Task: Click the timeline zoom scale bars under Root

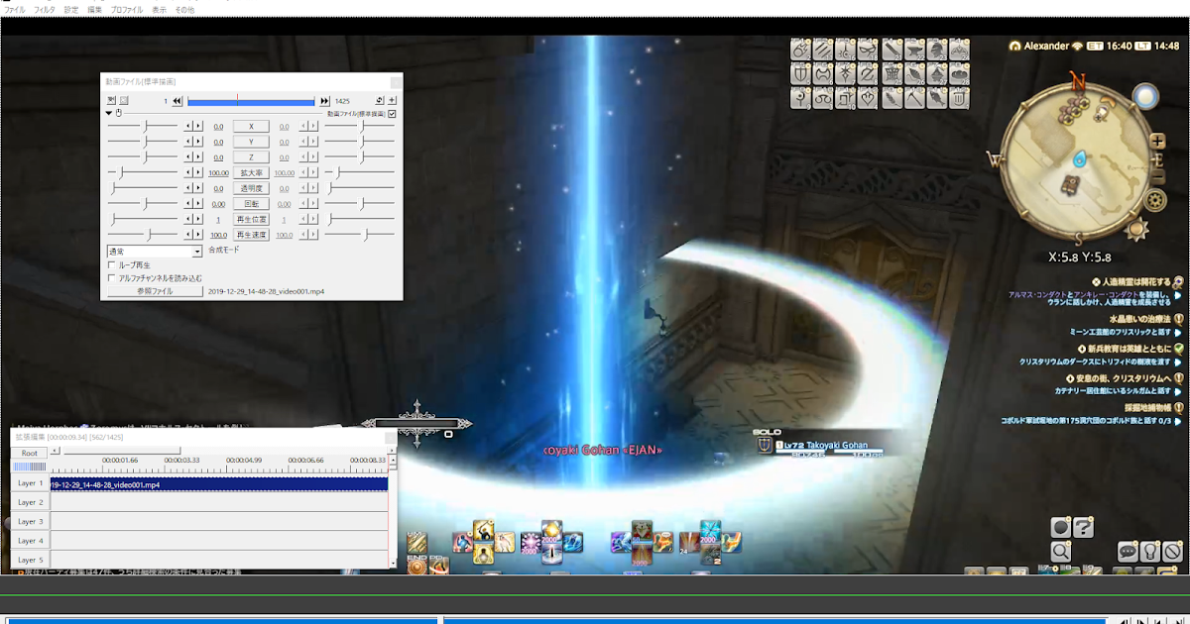Action: [x=30, y=467]
